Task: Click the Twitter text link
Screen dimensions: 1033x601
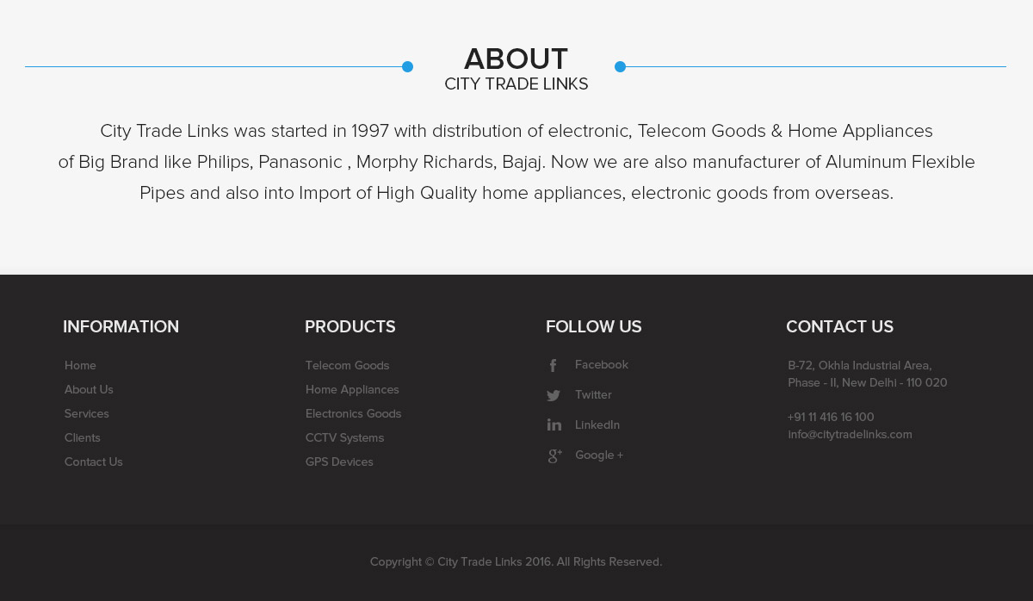Action: (x=593, y=395)
